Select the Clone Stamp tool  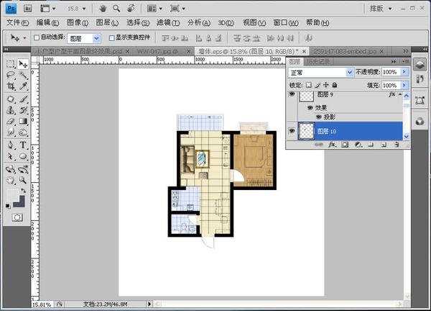click(x=11, y=110)
